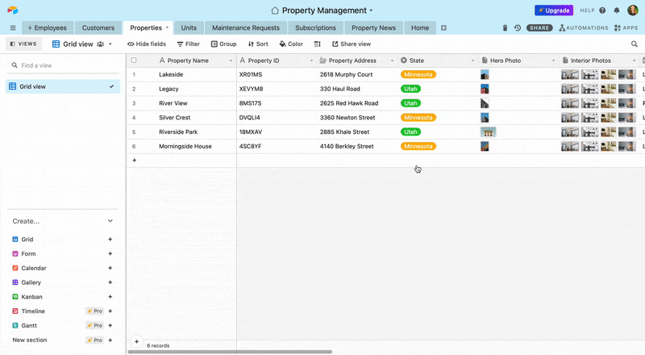The width and height of the screenshot is (645, 355).
Task: Click the Color fill tool
Action: pyautogui.click(x=291, y=44)
